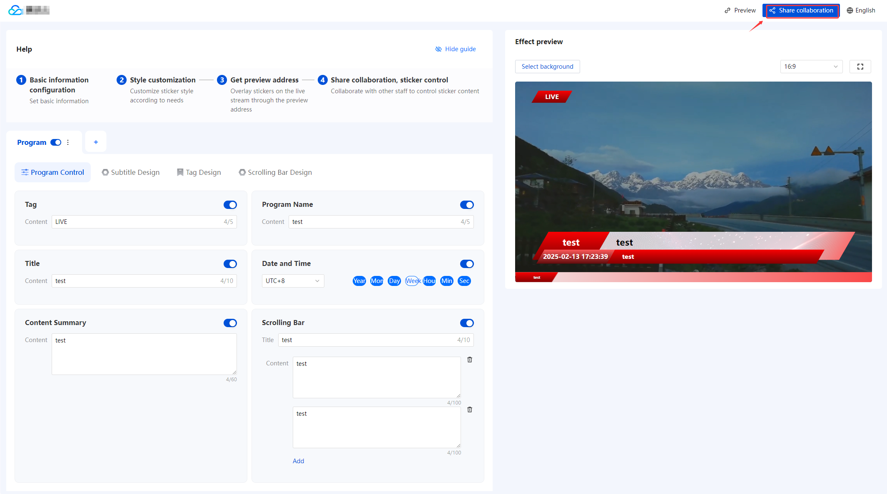Viewport: 887px width, 494px height.
Task: Toggle the Content Summary switch
Action: (x=230, y=323)
